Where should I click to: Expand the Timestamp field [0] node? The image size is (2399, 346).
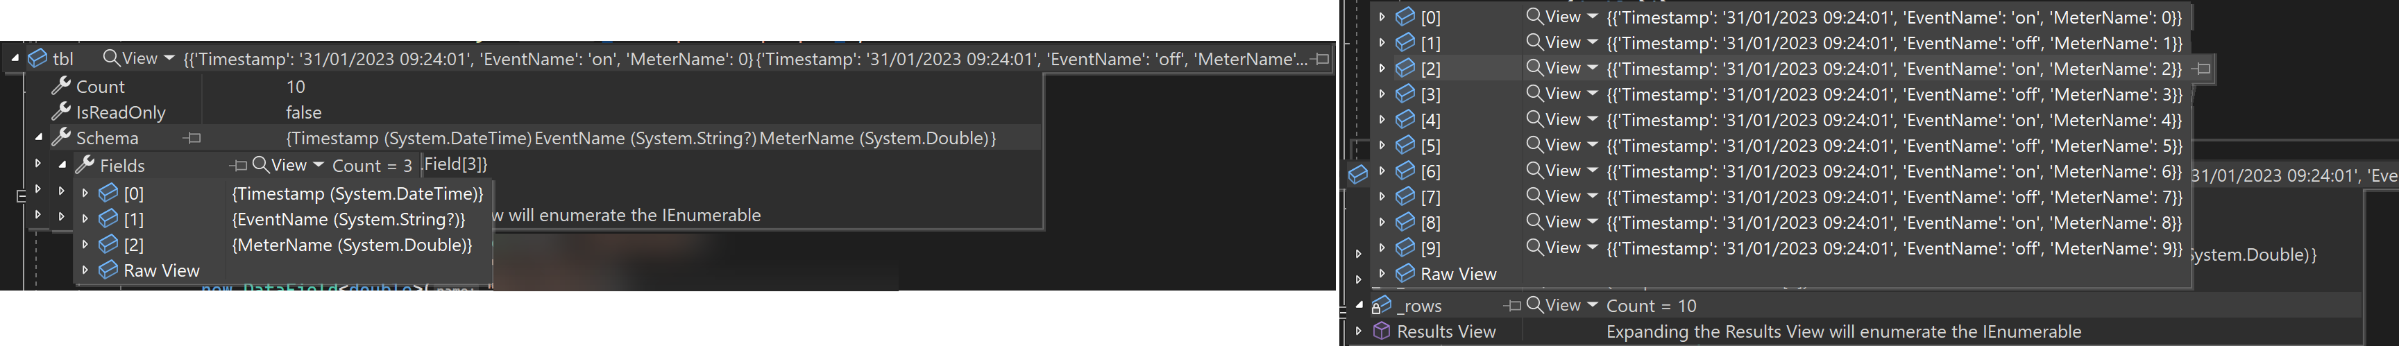click(85, 193)
